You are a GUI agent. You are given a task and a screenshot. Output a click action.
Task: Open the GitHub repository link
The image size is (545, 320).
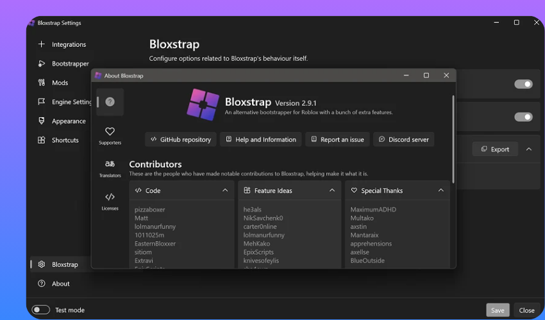pos(181,140)
